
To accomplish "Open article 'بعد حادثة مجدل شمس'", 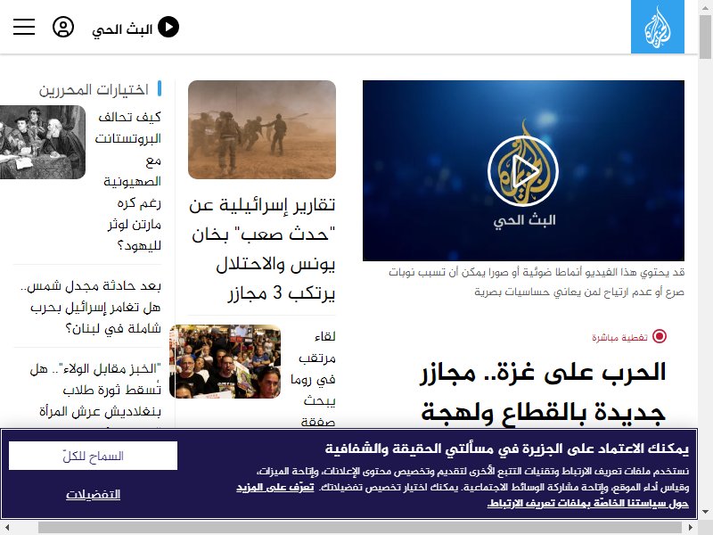I will pyautogui.click(x=91, y=307).
